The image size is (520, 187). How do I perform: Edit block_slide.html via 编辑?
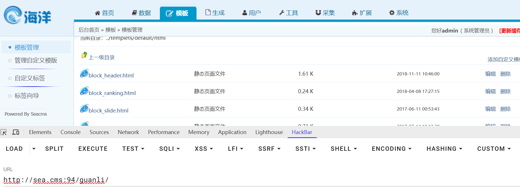(490, 109)
